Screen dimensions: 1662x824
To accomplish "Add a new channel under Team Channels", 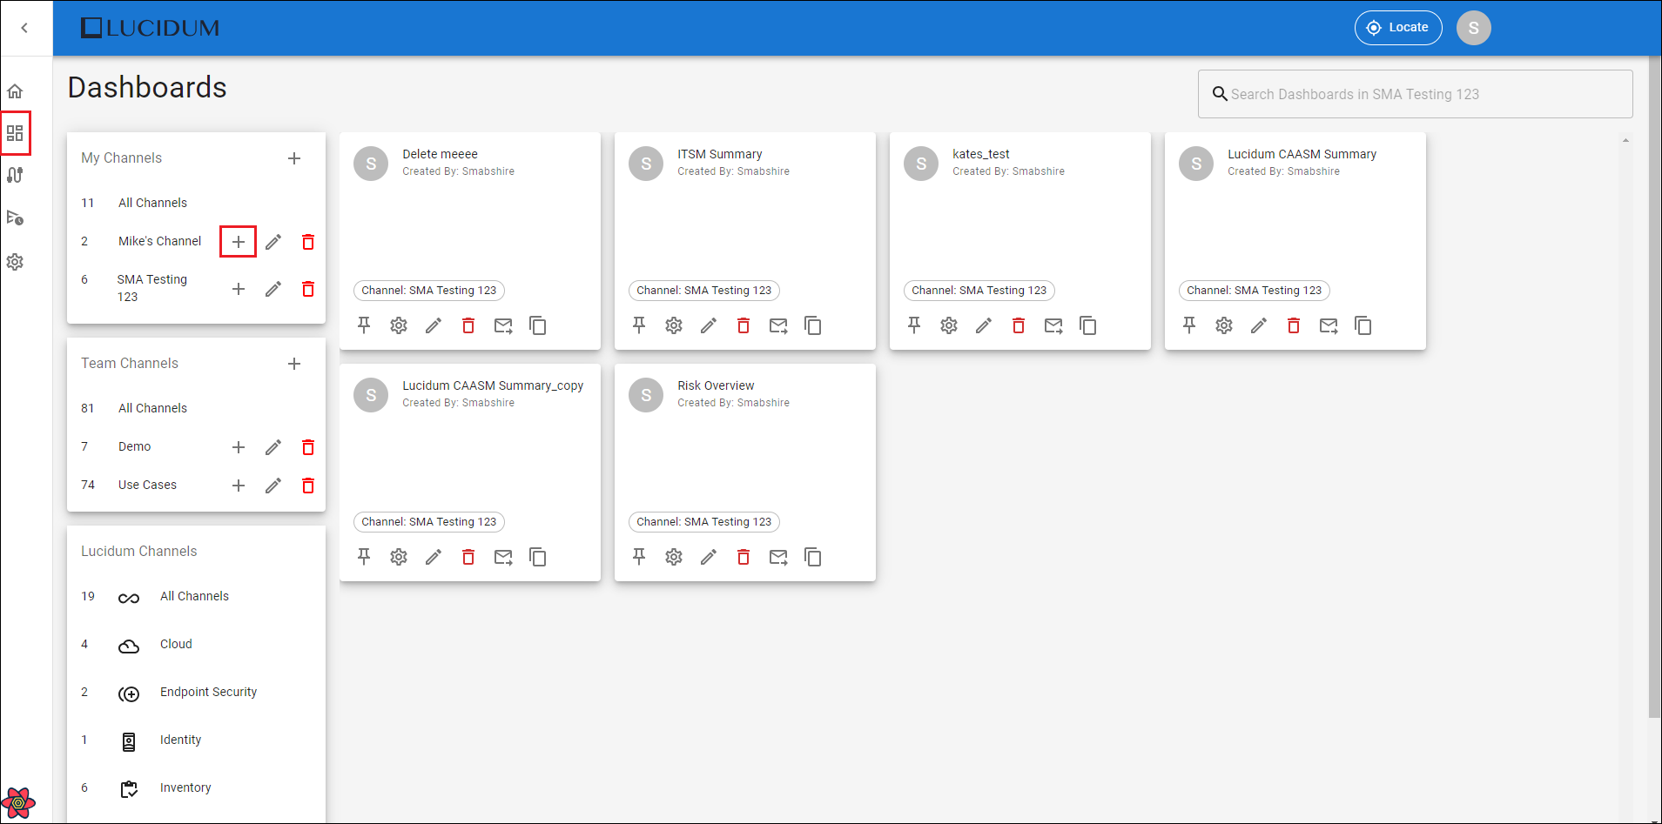I will 294,364.
